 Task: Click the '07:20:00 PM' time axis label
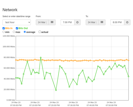click(x=54, y=105)
